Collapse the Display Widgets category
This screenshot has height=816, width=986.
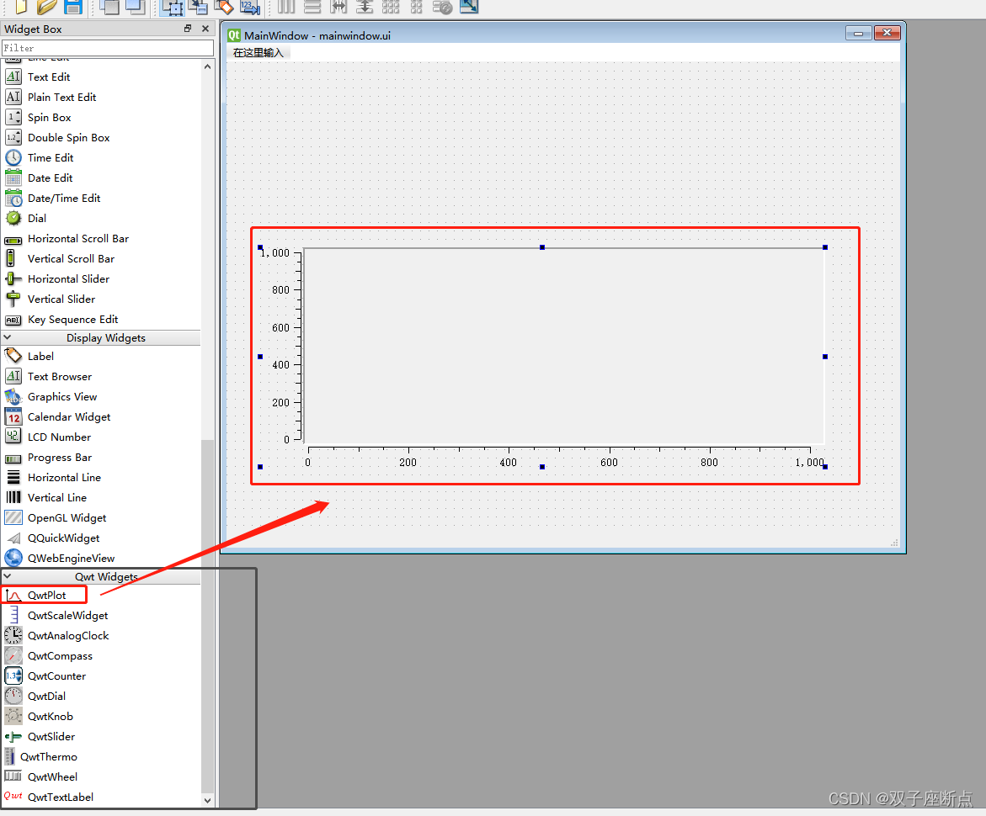pos(8,337)
